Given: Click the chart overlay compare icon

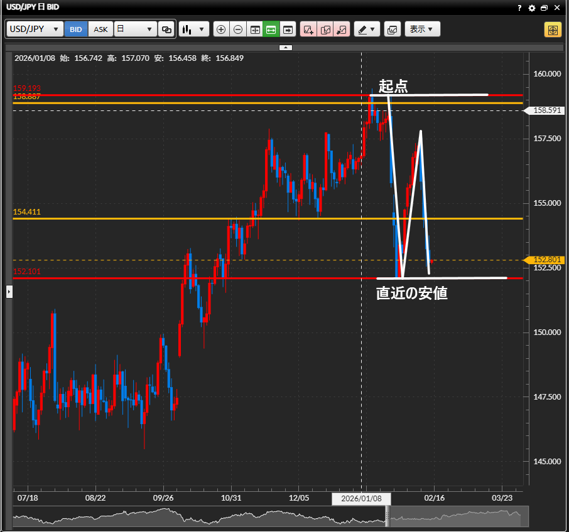Looking at the screenshot, I should (x=392, y=29).
